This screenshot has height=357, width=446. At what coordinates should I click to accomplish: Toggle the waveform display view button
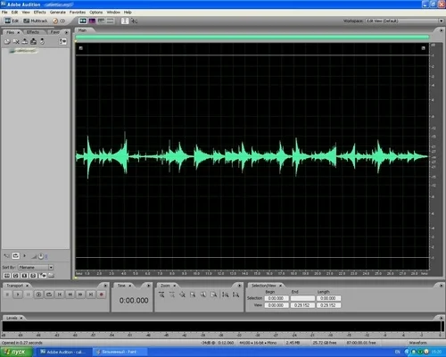[82, 21]
